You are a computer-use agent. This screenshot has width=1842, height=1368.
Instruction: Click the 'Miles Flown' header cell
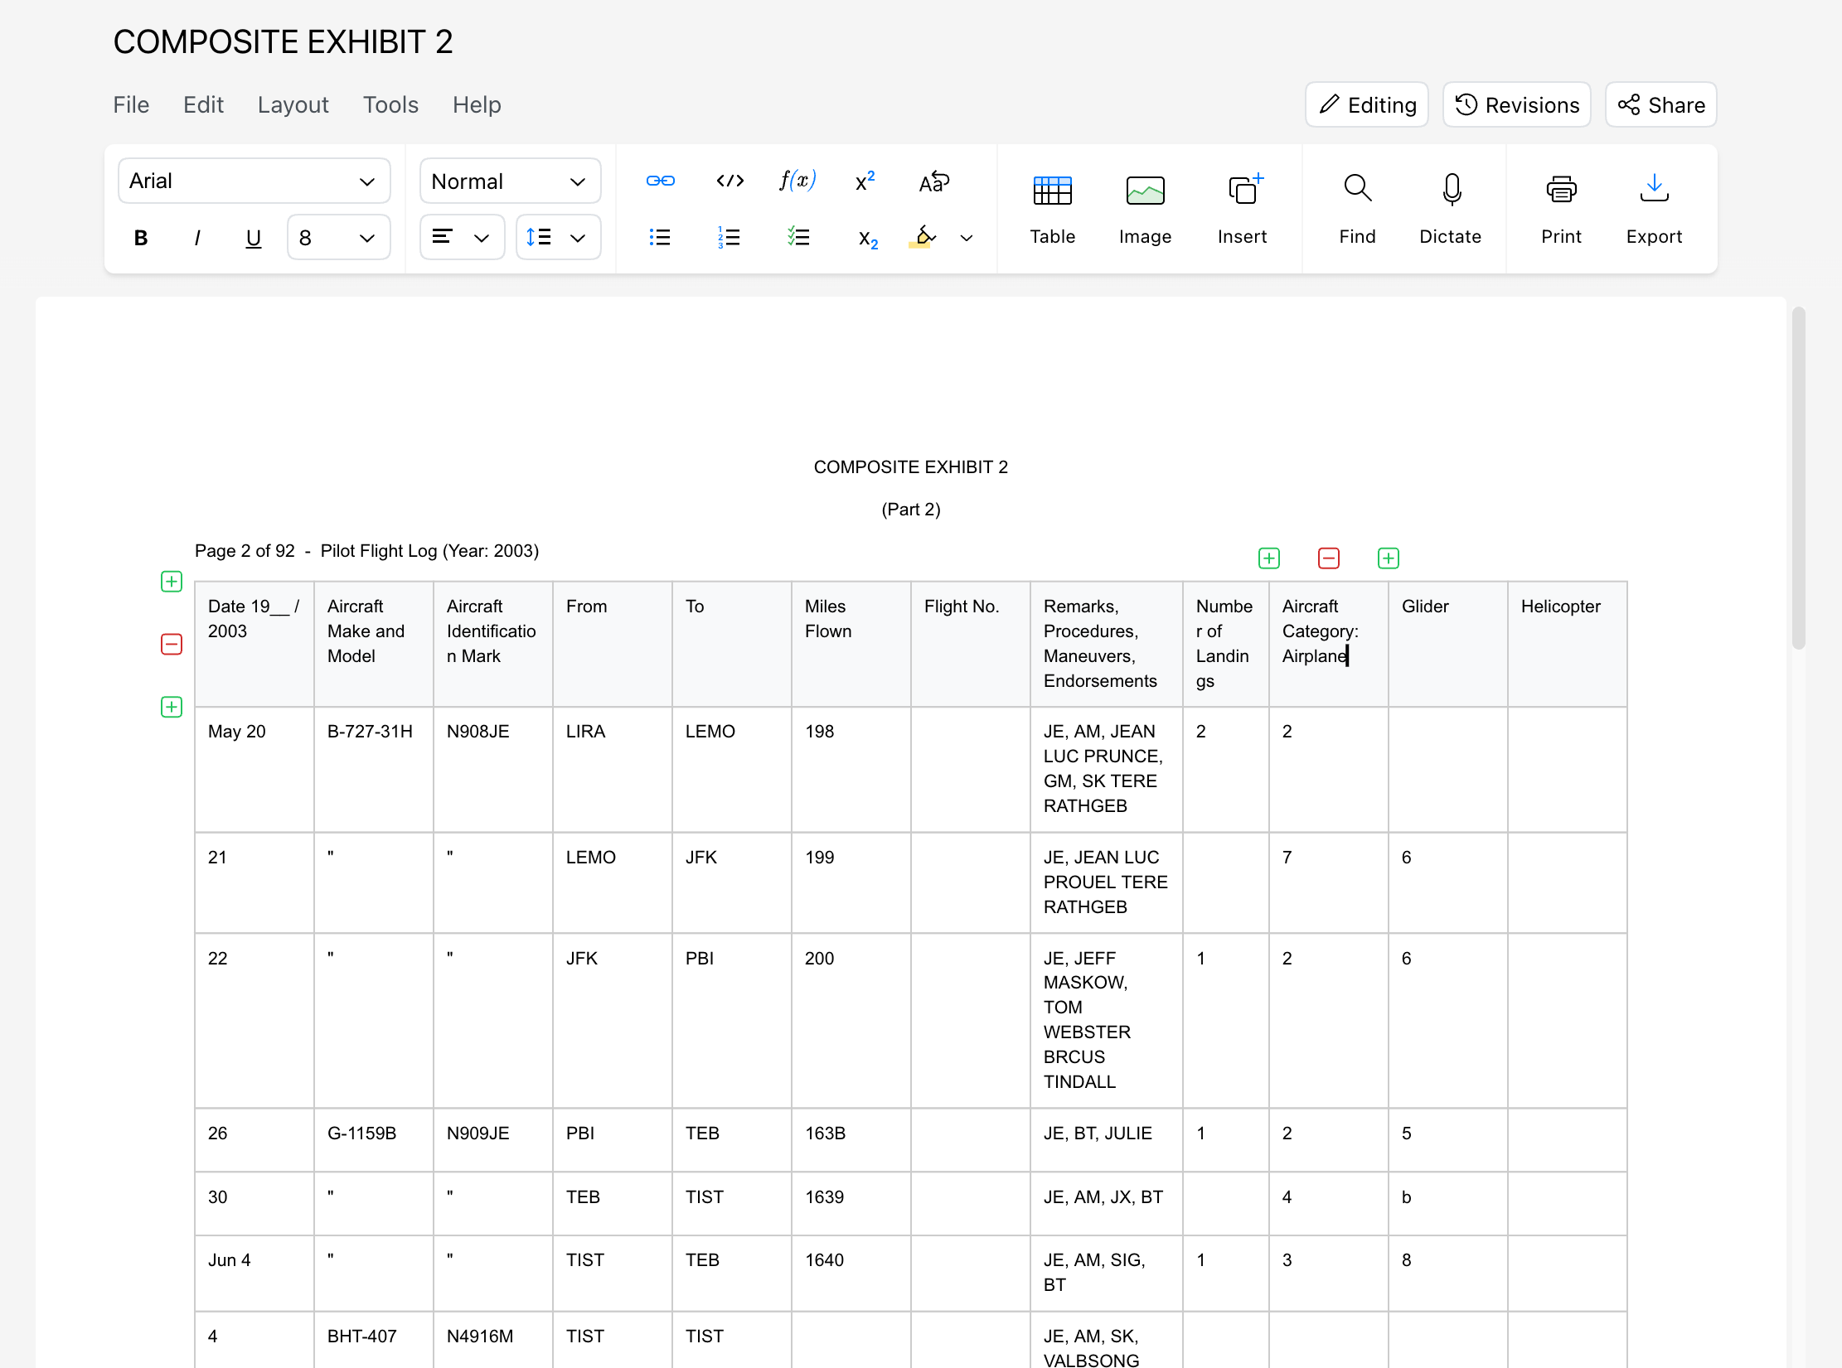pos(851,644)
